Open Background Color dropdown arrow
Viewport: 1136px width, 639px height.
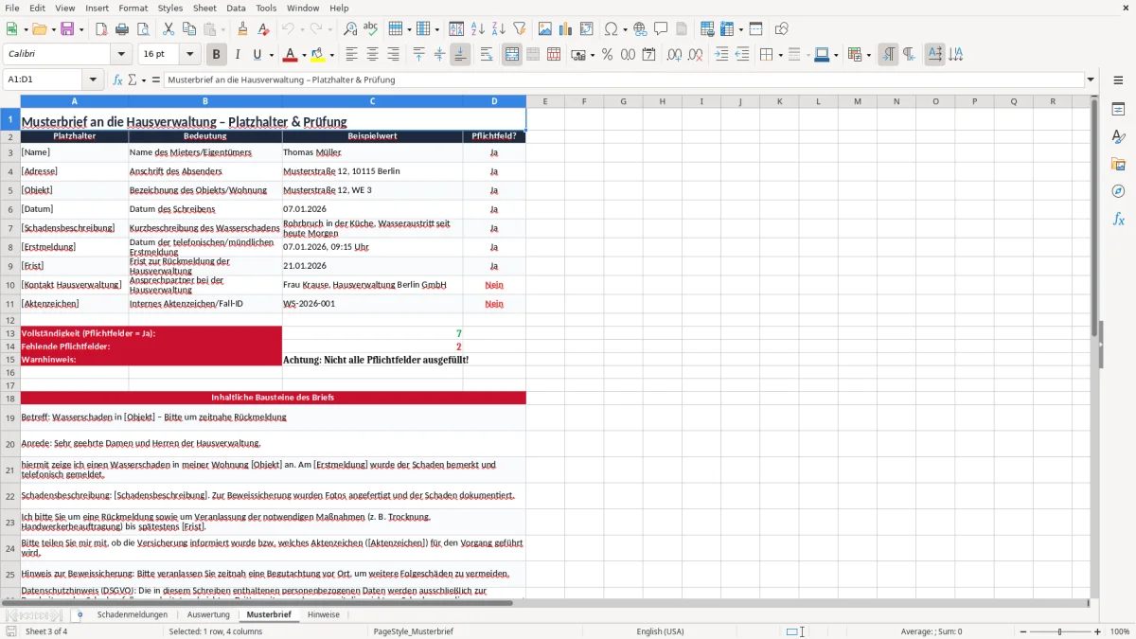[331, 55]
